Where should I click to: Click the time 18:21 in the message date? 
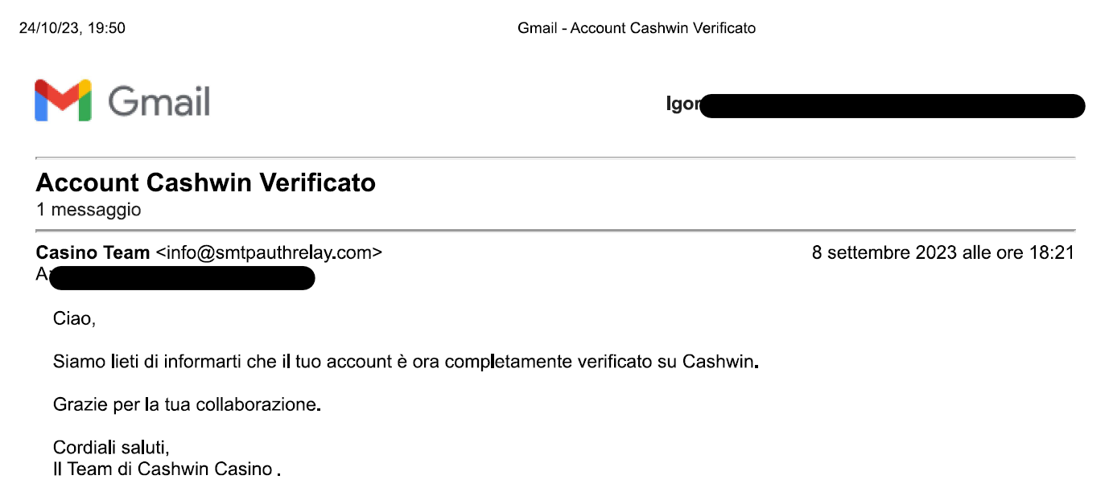(x=1051, y=252)
